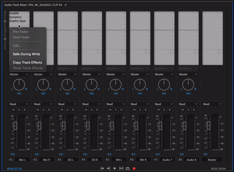The height and width of the screenshot is (172, 234).
Task: Open A5 output assignment Master dropdown
Action: (x=115, y=74)
